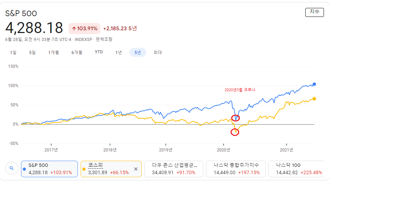Click the +225.48% value in 나스닥 100 chip
Viewport: 397px width, 223px height.
click(311, 172)
